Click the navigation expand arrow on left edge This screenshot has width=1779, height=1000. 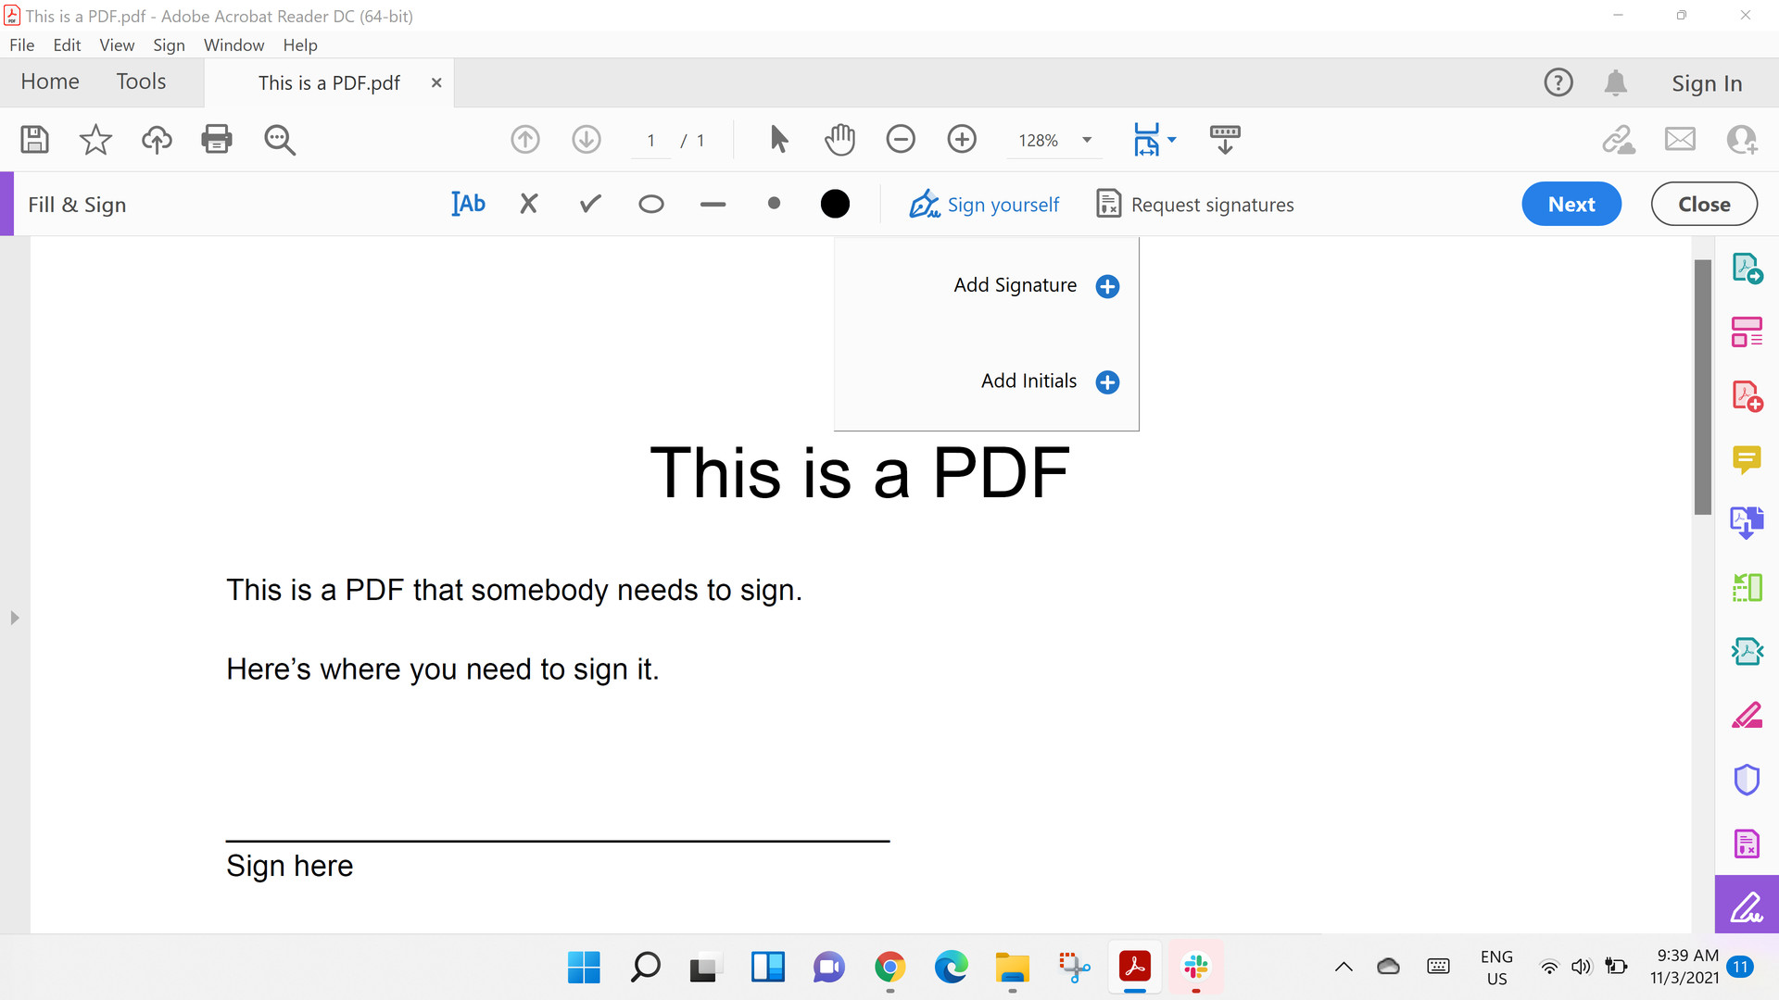pyautogui.click(x=16, y=618)
